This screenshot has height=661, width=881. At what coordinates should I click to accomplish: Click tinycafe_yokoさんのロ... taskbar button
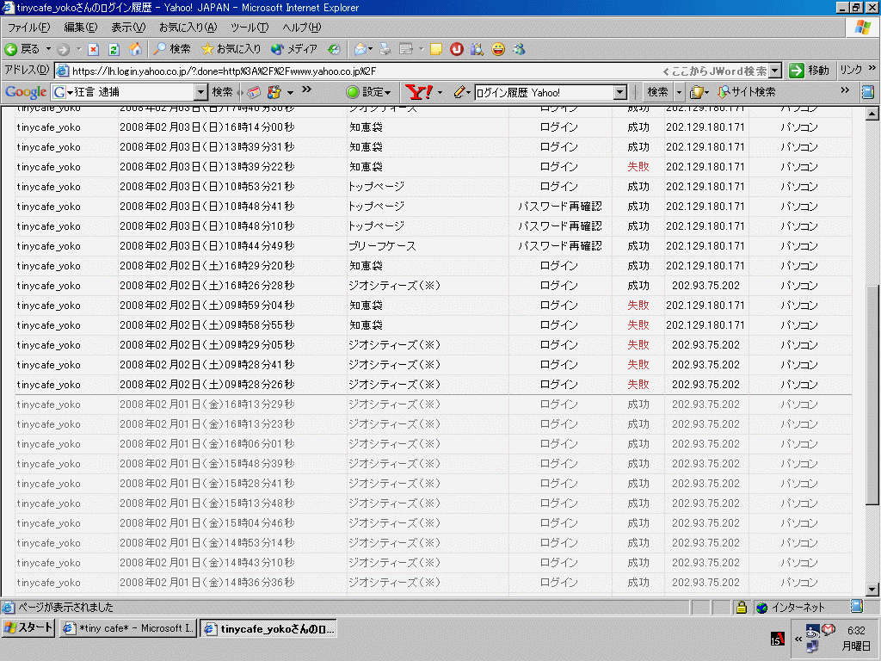(268, 628)
